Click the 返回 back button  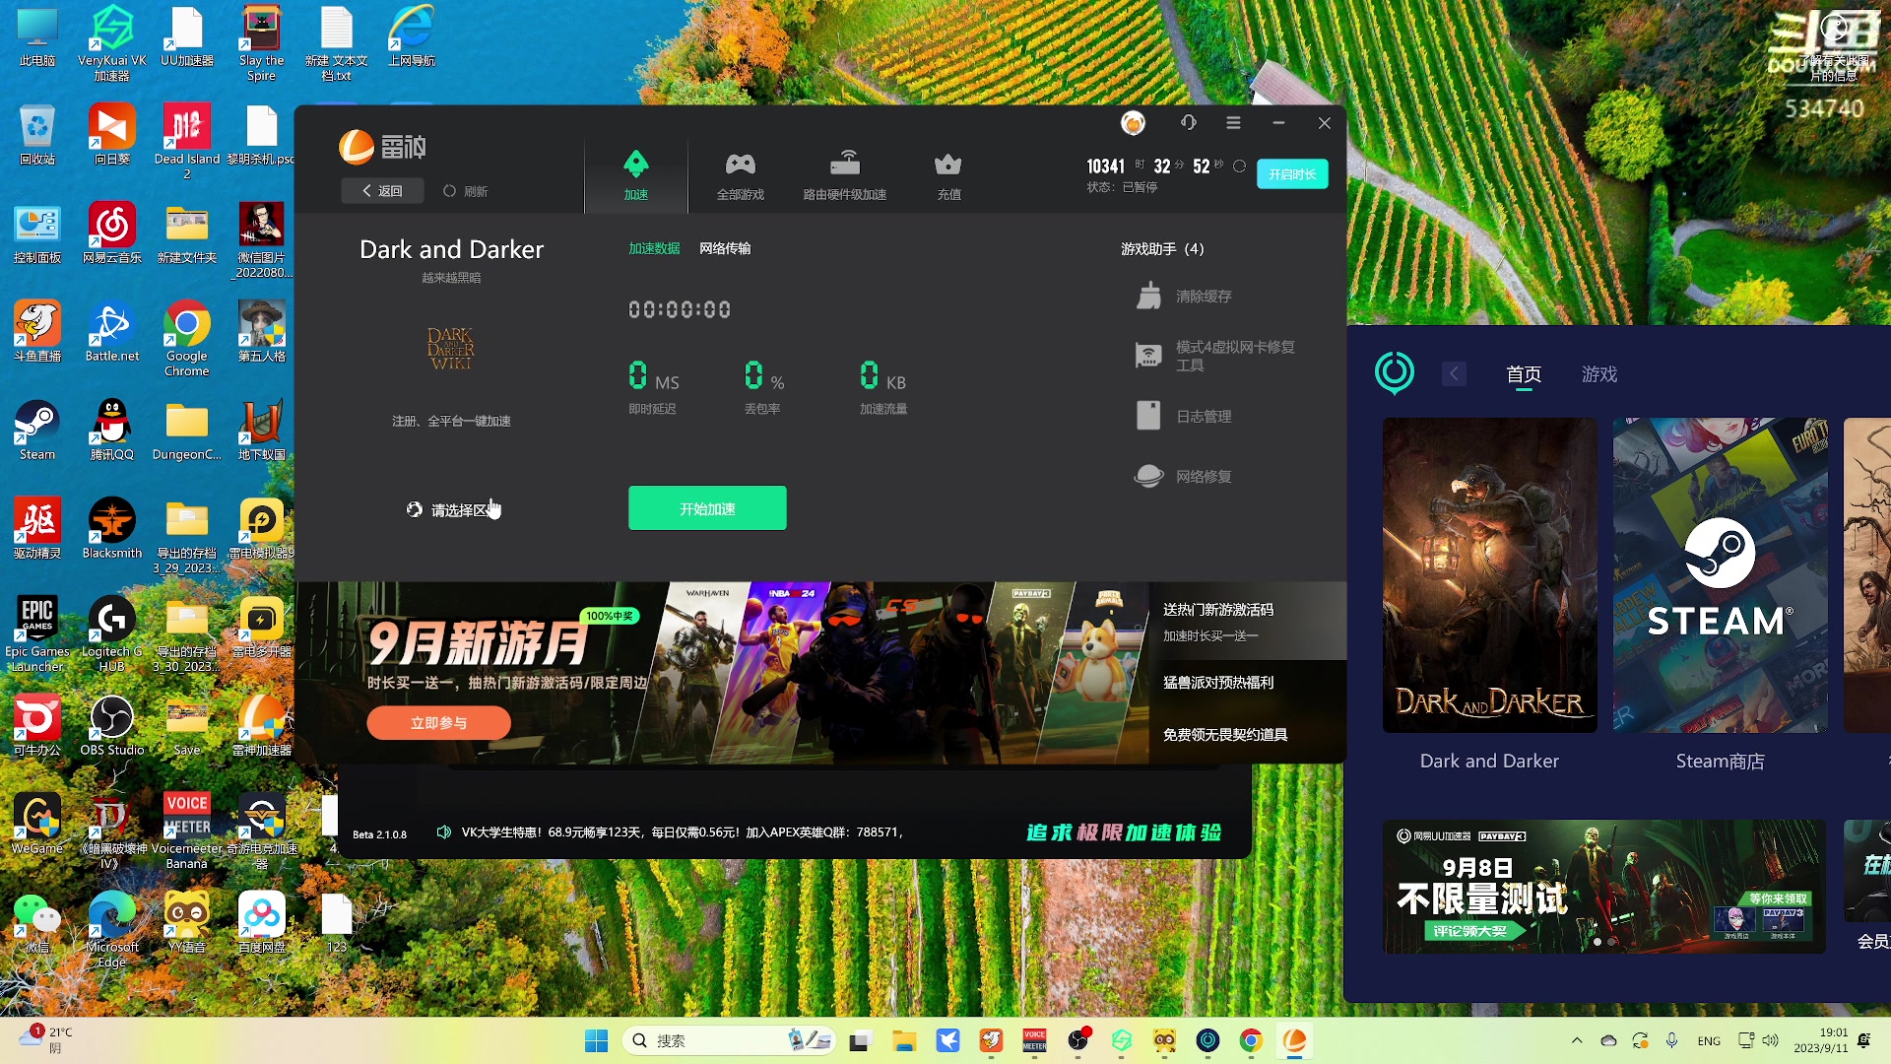click(x=382, y=191)
